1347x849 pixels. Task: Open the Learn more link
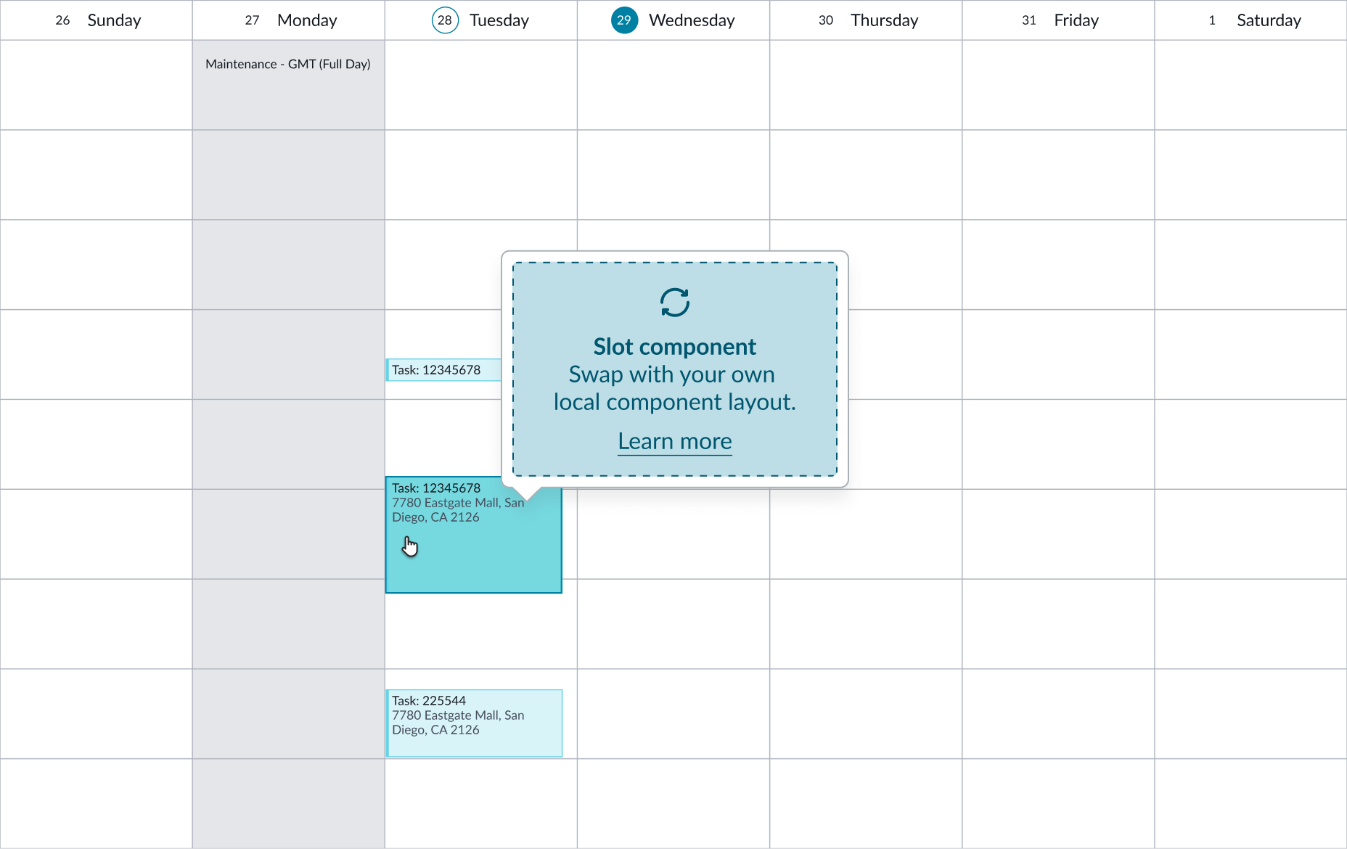click(x=674, y=440)
